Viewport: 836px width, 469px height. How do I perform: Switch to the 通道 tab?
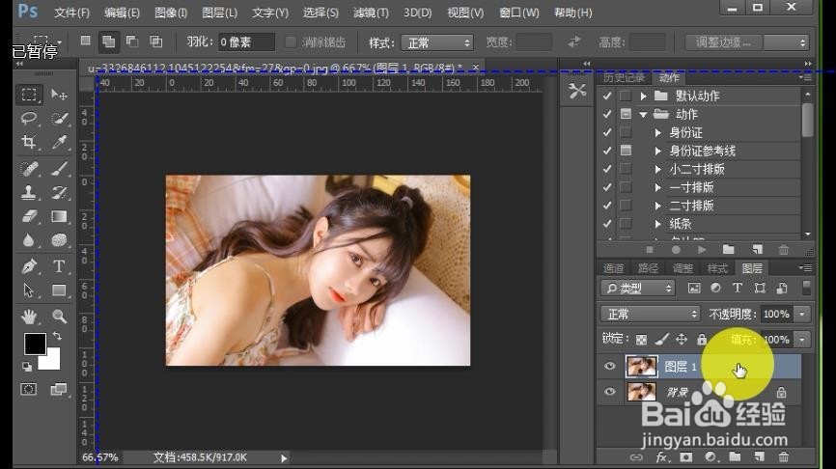[613, 268]
